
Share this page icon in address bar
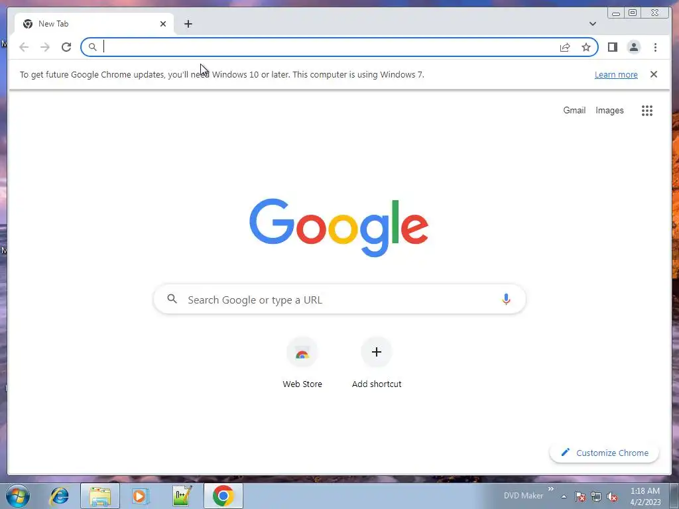coord(565,47)
